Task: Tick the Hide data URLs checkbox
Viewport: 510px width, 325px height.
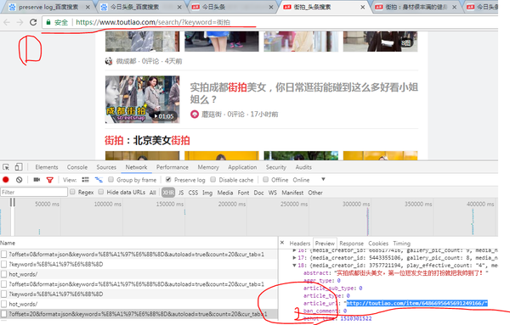Action: [101, 192]
